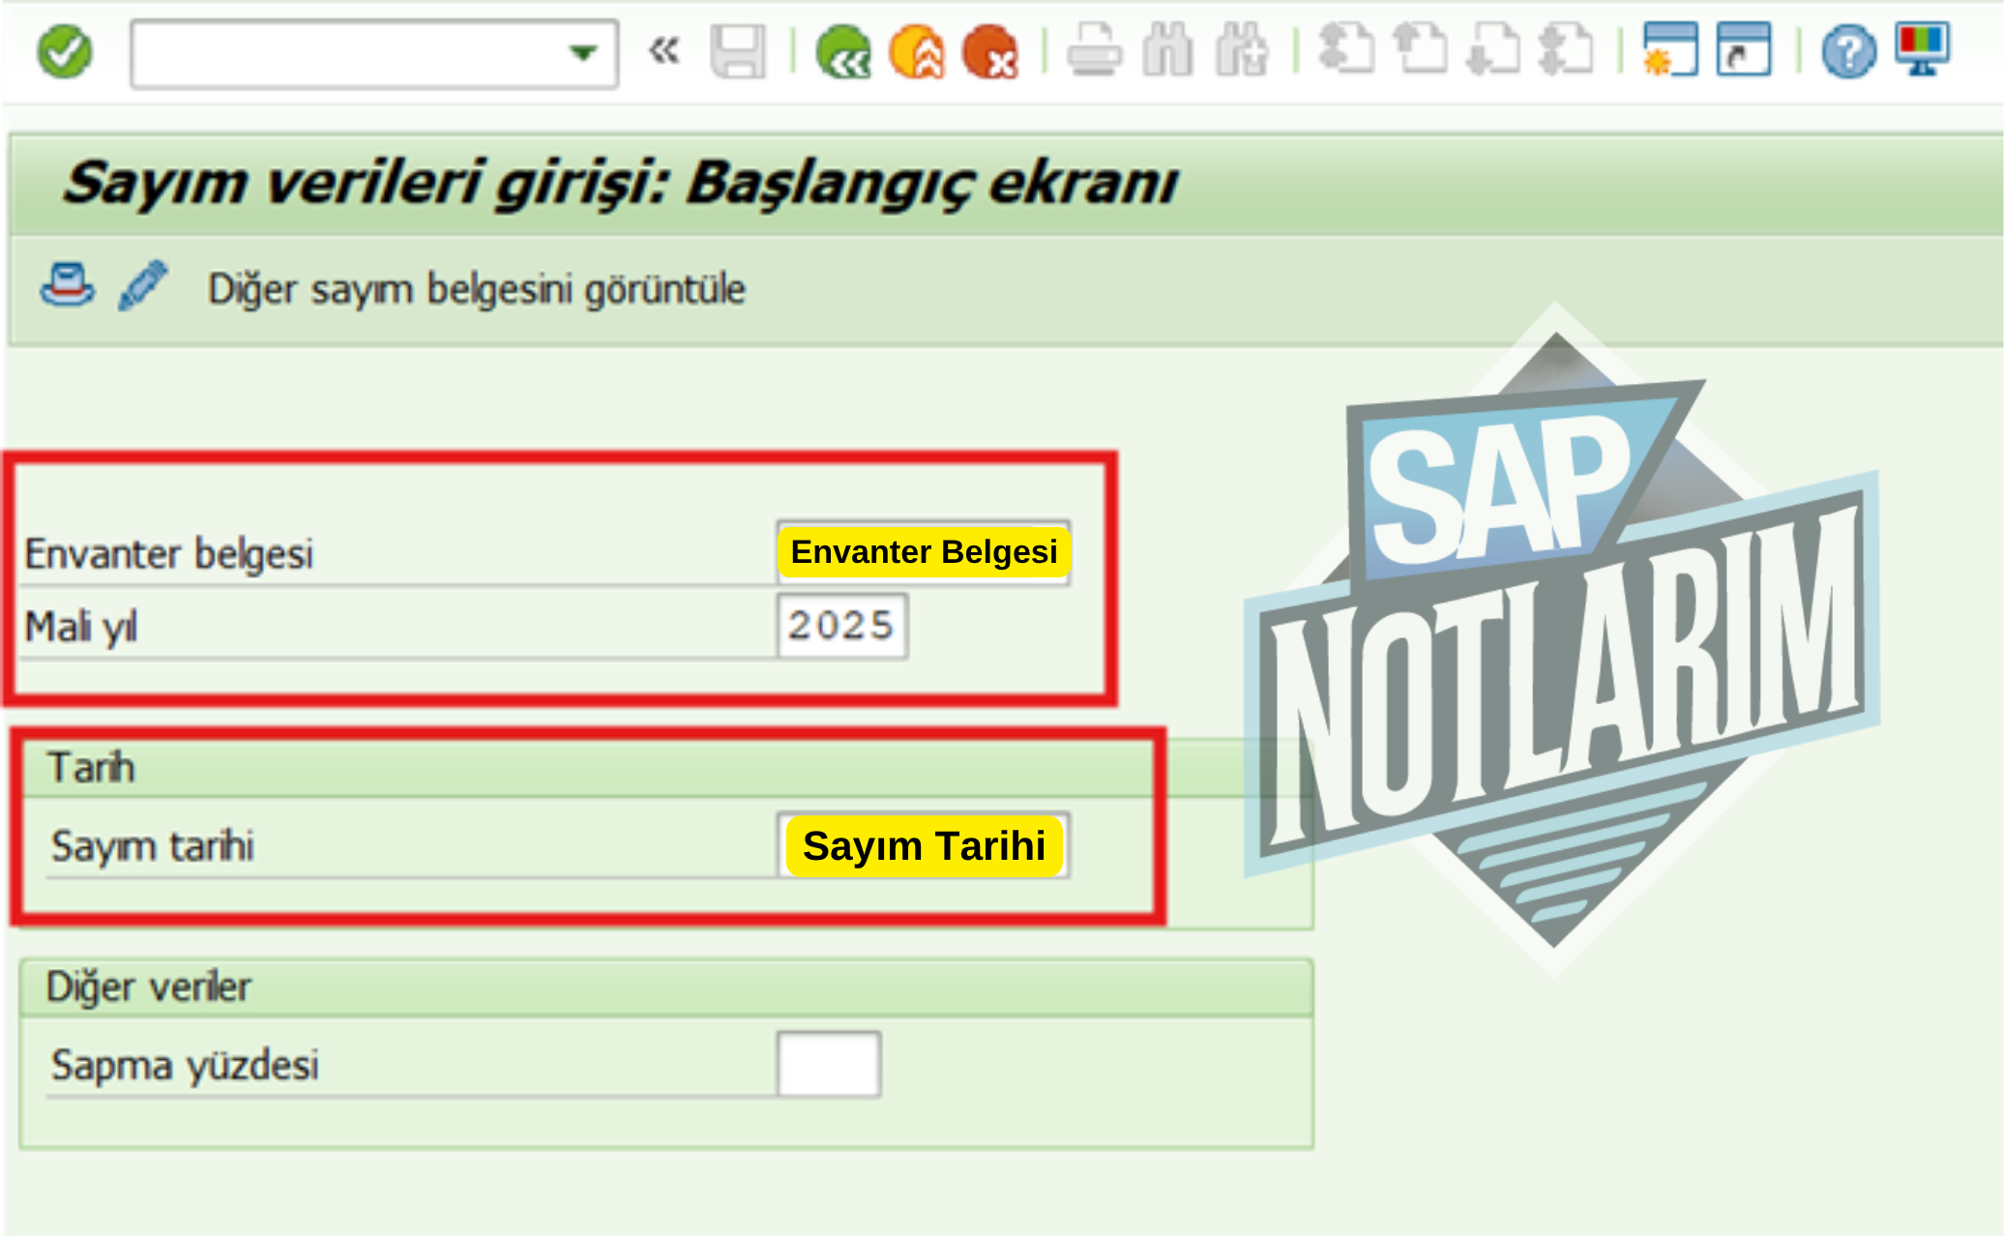The image size is (2004, 1236).
Task: Create a new session window icon
Action: tap(1670, 49)
